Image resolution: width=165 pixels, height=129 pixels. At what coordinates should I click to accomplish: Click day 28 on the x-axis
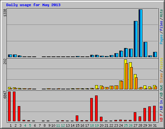point(140,125)
